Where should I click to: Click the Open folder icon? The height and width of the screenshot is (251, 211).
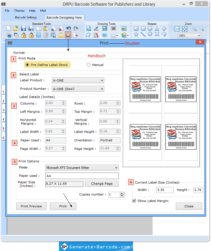tap(16, 29)
